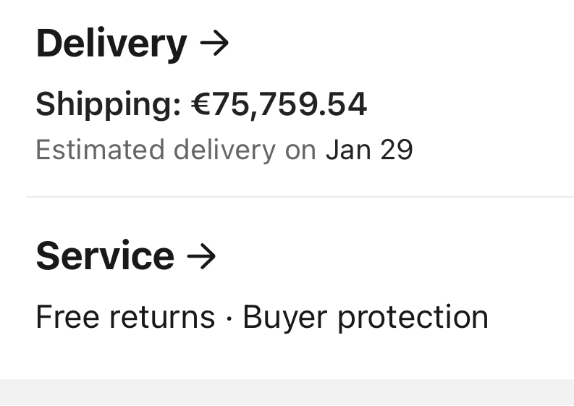
Task: Open the Service section heading
Action: pos(105,256)
